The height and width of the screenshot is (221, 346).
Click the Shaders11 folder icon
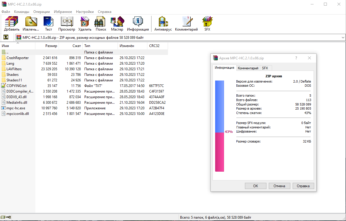coord(4,80)
